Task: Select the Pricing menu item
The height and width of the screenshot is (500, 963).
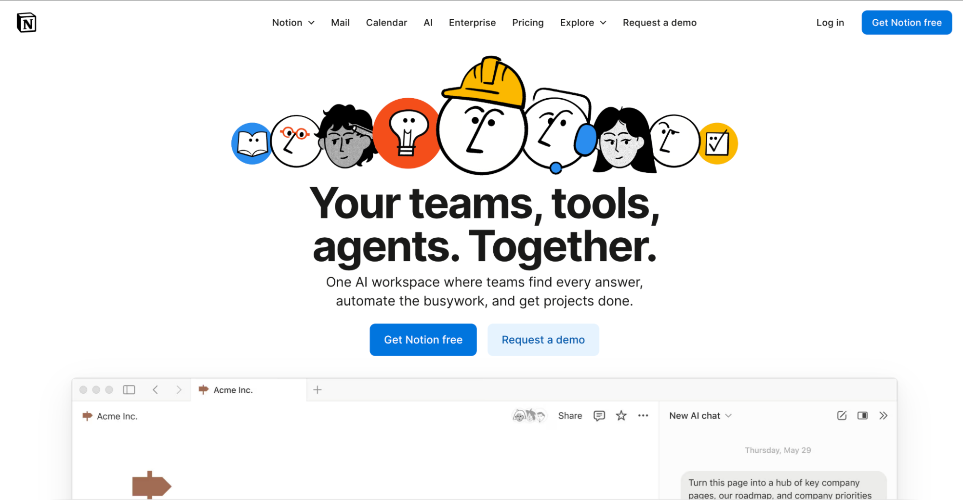Action: tap(528, 23)
